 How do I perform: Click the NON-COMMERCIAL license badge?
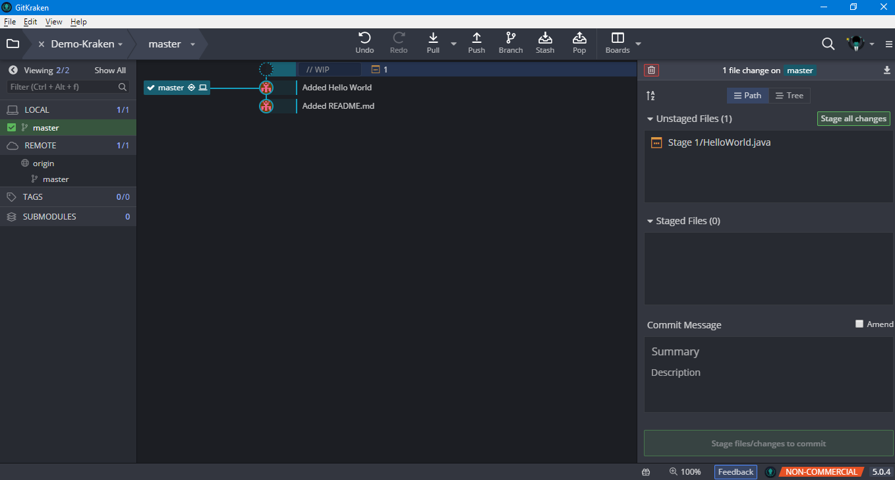[821, 472]
